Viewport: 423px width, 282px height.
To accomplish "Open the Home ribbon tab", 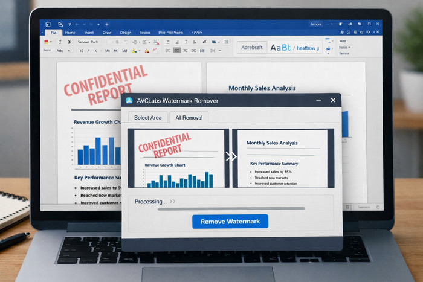I will [71, 32].
